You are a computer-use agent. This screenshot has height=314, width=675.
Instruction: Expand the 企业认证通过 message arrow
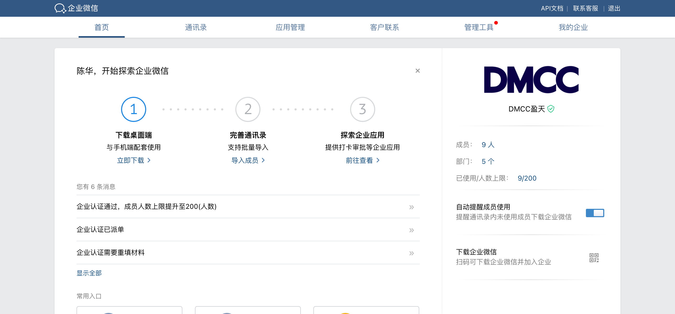point(411,207)
